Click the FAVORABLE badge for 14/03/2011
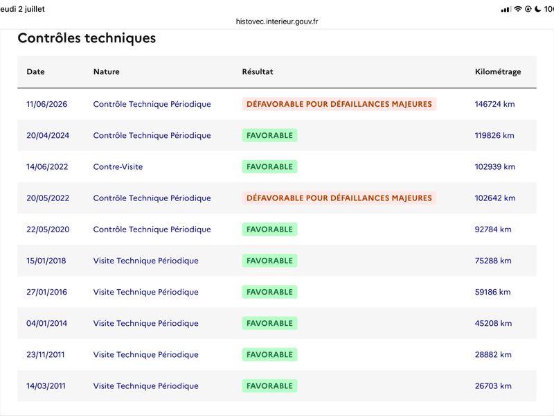 269,386
